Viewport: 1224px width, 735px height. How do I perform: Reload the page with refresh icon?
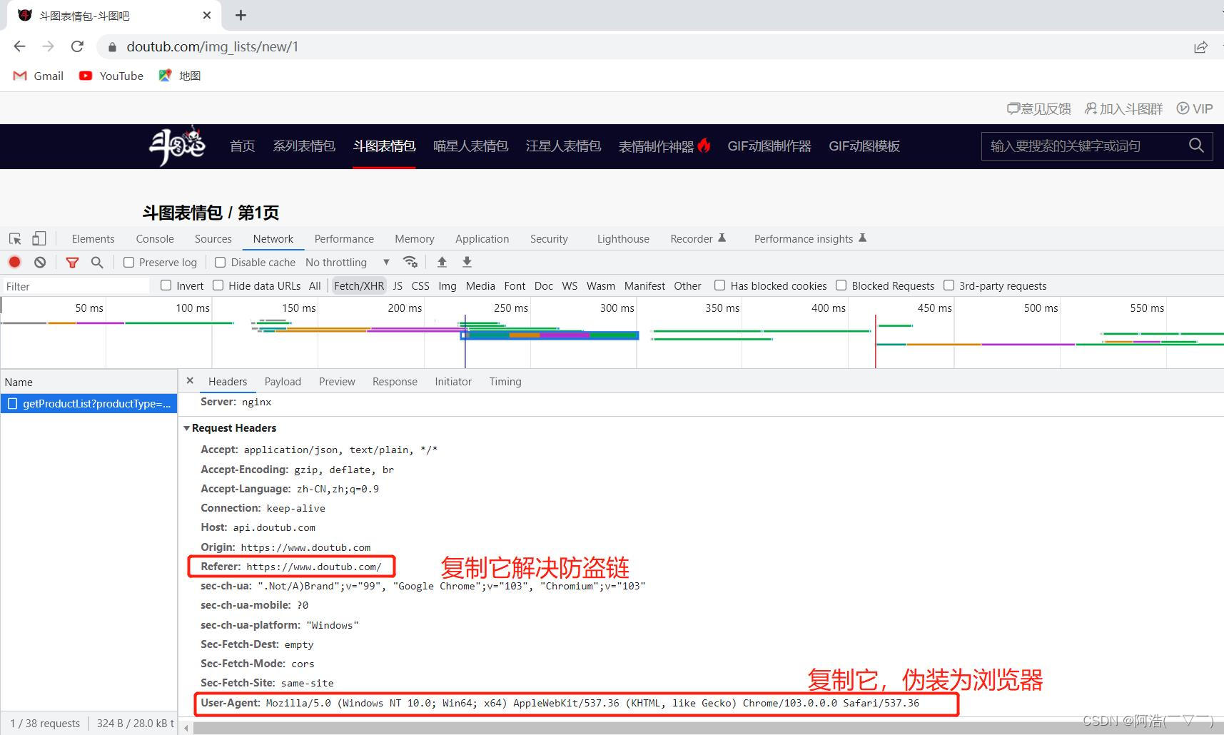(77, 46)
